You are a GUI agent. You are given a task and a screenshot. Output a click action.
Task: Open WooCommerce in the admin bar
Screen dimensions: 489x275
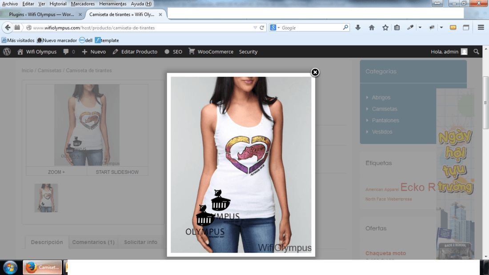[211, 52]
